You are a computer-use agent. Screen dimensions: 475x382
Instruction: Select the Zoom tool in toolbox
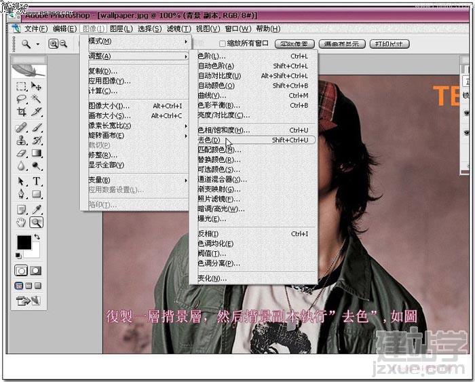coord(37,223)
